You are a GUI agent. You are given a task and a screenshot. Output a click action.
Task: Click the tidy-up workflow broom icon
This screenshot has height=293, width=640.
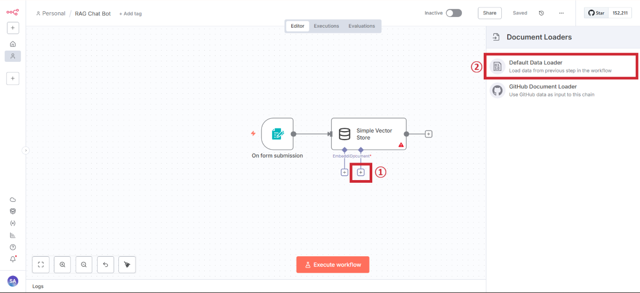[x=127, y=264]
